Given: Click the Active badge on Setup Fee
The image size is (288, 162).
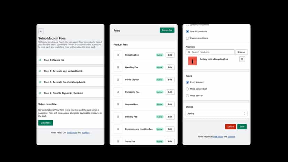Looking at the screenshot, I should coord(160,141).
